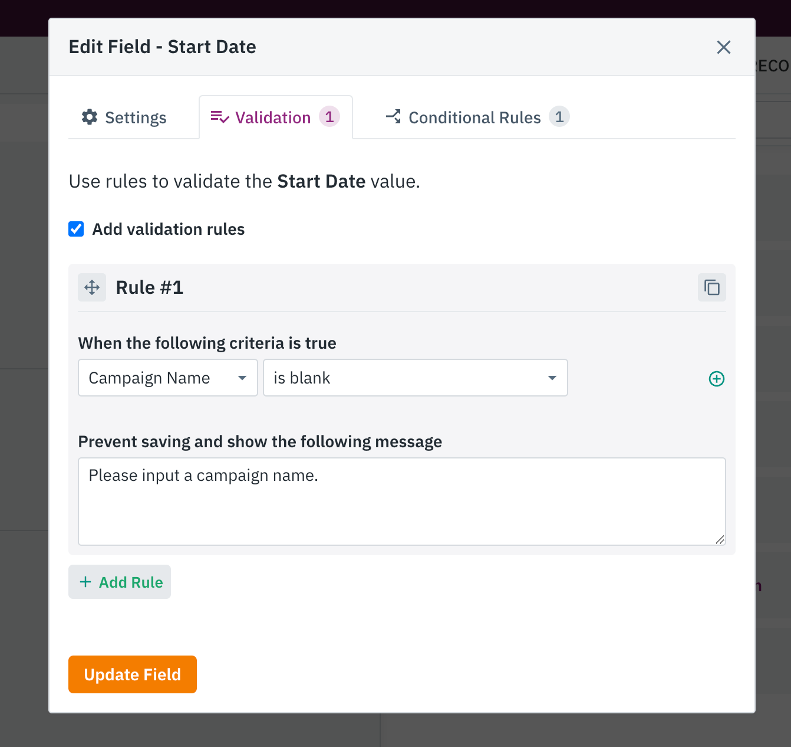Duplicate Rule #1 using the copy icon
Screen dimensions: 791x747
[x=712, y=287]
